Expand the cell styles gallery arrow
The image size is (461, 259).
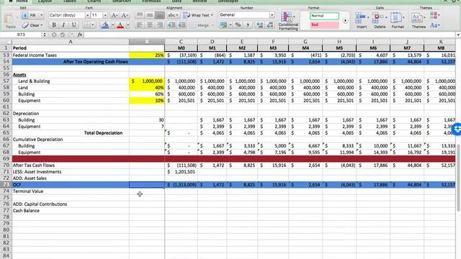[x=345, y=21]
